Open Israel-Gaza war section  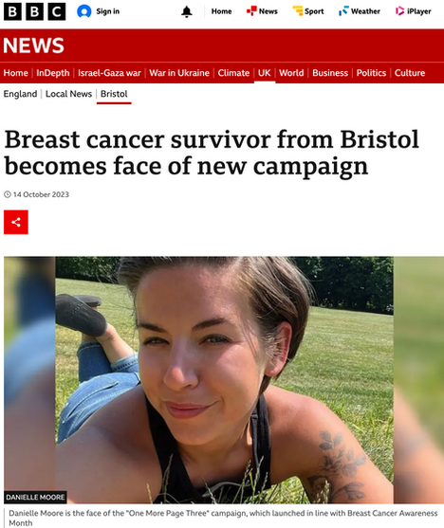coord(109,73)
